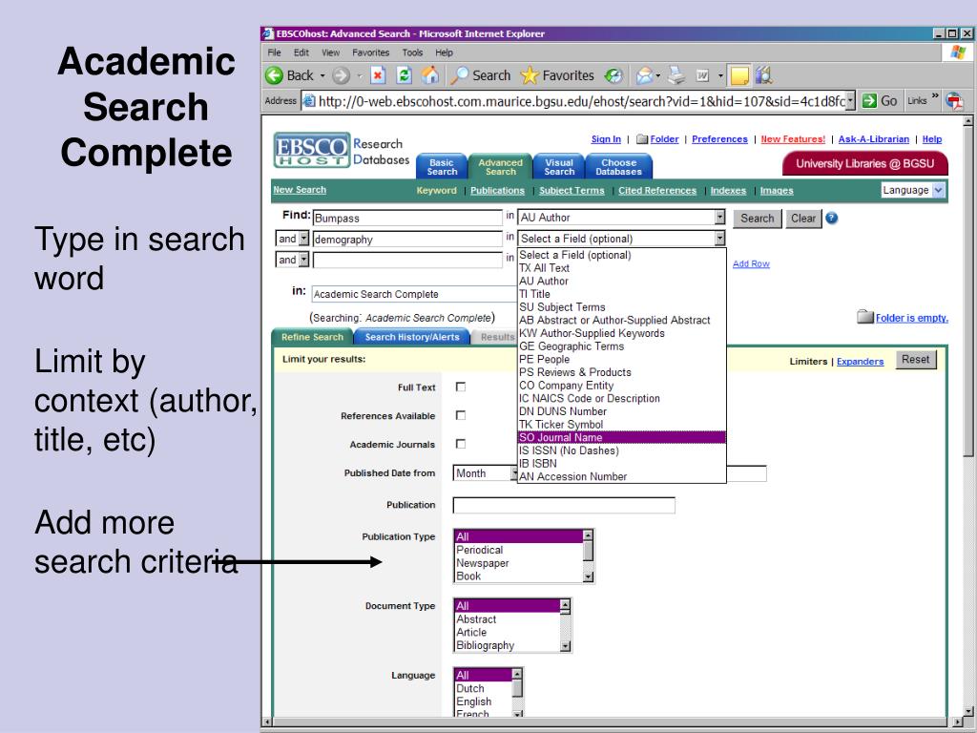Open the Tools menu
977x733 pixels.
click(x=412, y=52)
